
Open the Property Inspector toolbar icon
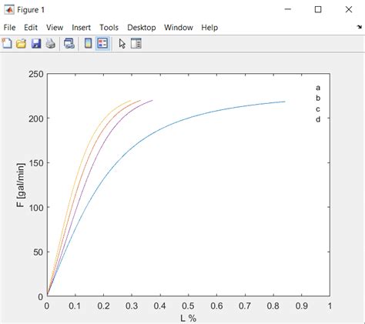pos(136,43)
